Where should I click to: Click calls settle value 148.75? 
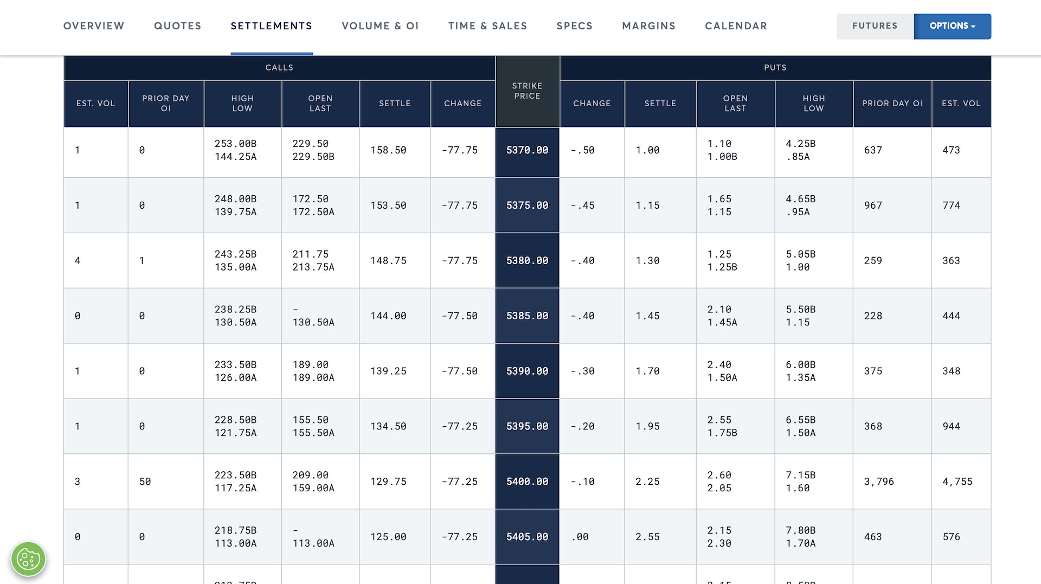(x=388, y=261)
